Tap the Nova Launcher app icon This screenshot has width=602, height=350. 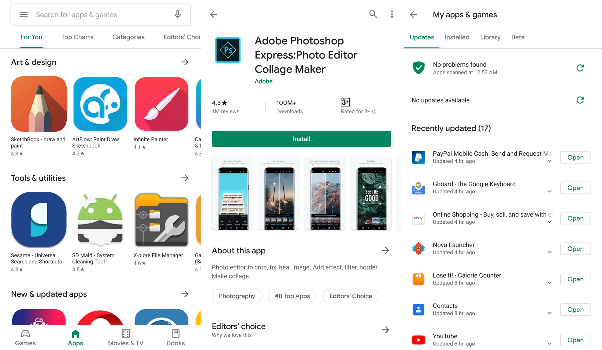click(x=418, y=248)
